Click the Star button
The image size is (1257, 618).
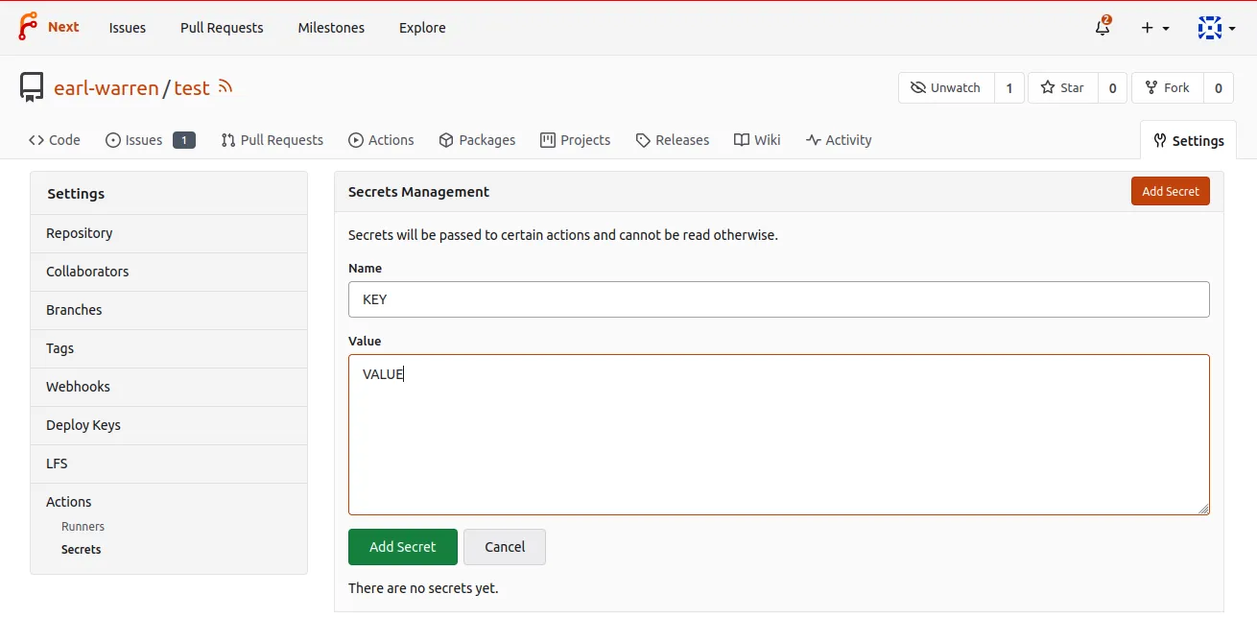click(x=1062, y=87)
